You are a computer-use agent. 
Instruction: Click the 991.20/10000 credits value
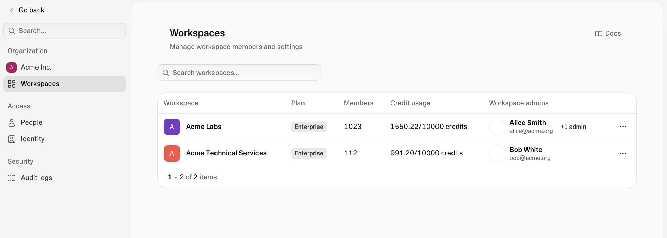(427, 153)
